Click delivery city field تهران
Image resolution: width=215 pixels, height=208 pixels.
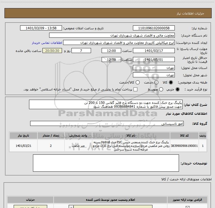coord(154,75)
